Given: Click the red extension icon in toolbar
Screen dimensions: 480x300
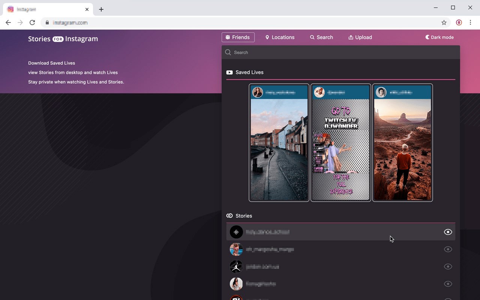Looking at the screenshot, I should 459,22.
